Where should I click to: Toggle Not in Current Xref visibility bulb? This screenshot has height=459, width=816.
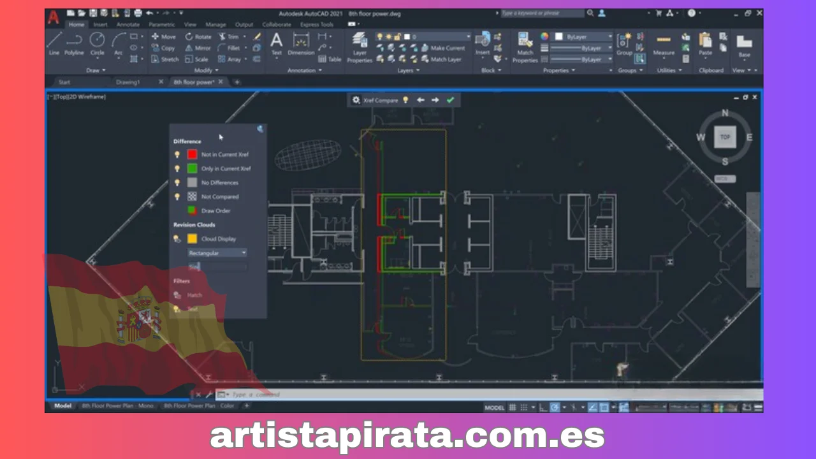177,154
